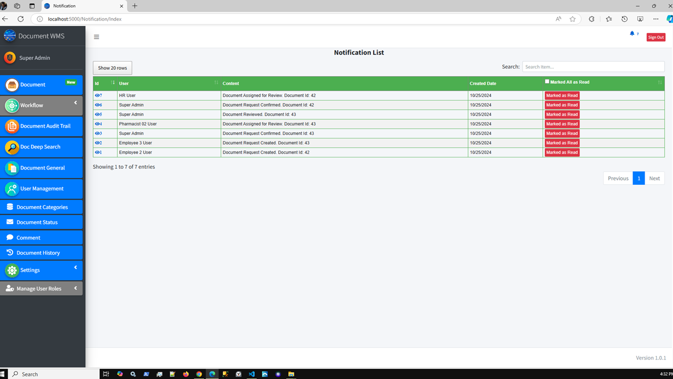673x379 pixels.
Task: Click the Show 20 rows button
Action: pyautogui.click(x=112, y=67)
